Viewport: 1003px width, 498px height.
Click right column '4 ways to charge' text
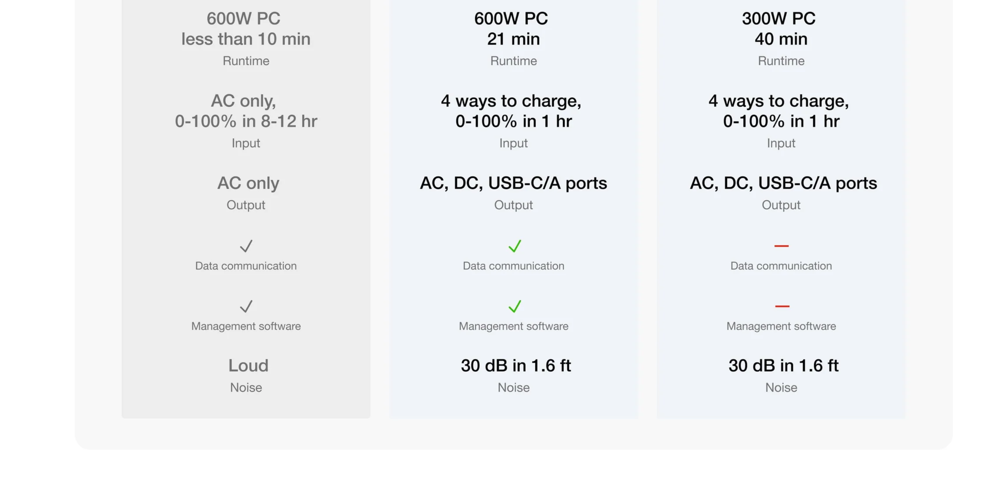(x=779, y=101)
